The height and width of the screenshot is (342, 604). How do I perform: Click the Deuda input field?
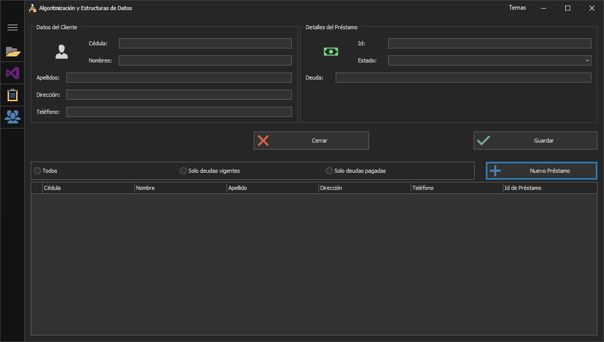[463, 78]
